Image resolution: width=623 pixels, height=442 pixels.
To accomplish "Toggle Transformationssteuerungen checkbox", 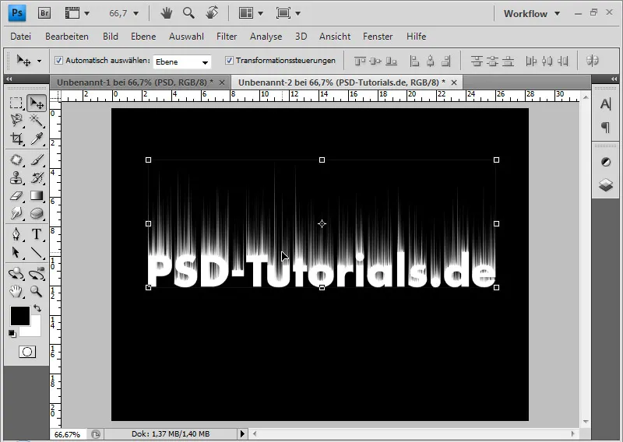I will [x=229, y=61].
